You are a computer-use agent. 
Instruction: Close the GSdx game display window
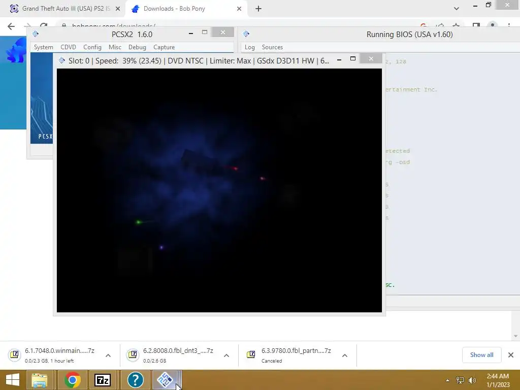point(371,59)
